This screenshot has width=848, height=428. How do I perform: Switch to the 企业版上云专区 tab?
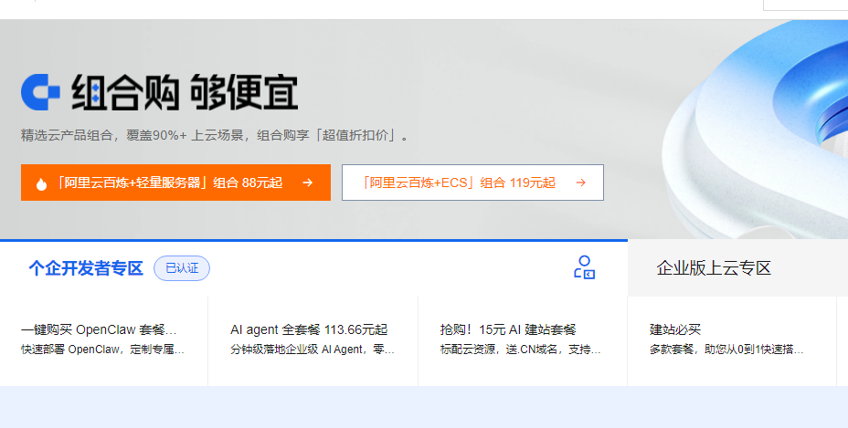714,268
